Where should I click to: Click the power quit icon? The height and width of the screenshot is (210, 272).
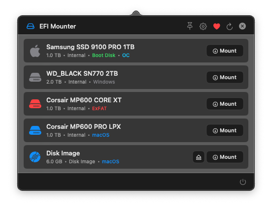tap(243, 182)
